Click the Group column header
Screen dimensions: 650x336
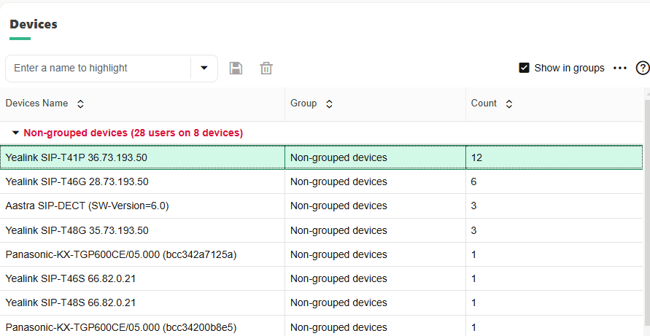[x=375, y=104]
